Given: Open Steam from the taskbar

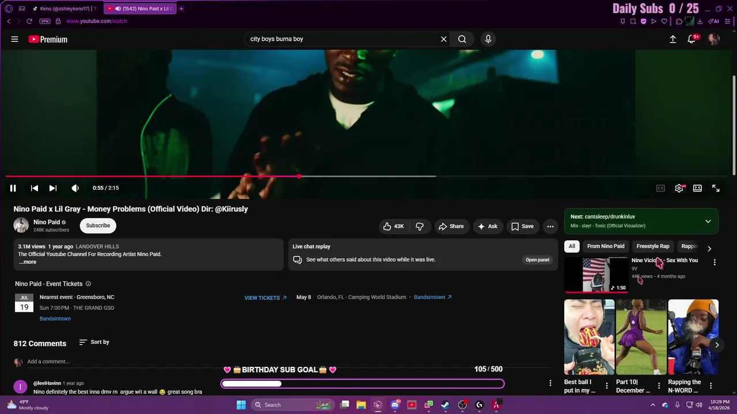Looking at the screenshot, I should coord(445,405).
